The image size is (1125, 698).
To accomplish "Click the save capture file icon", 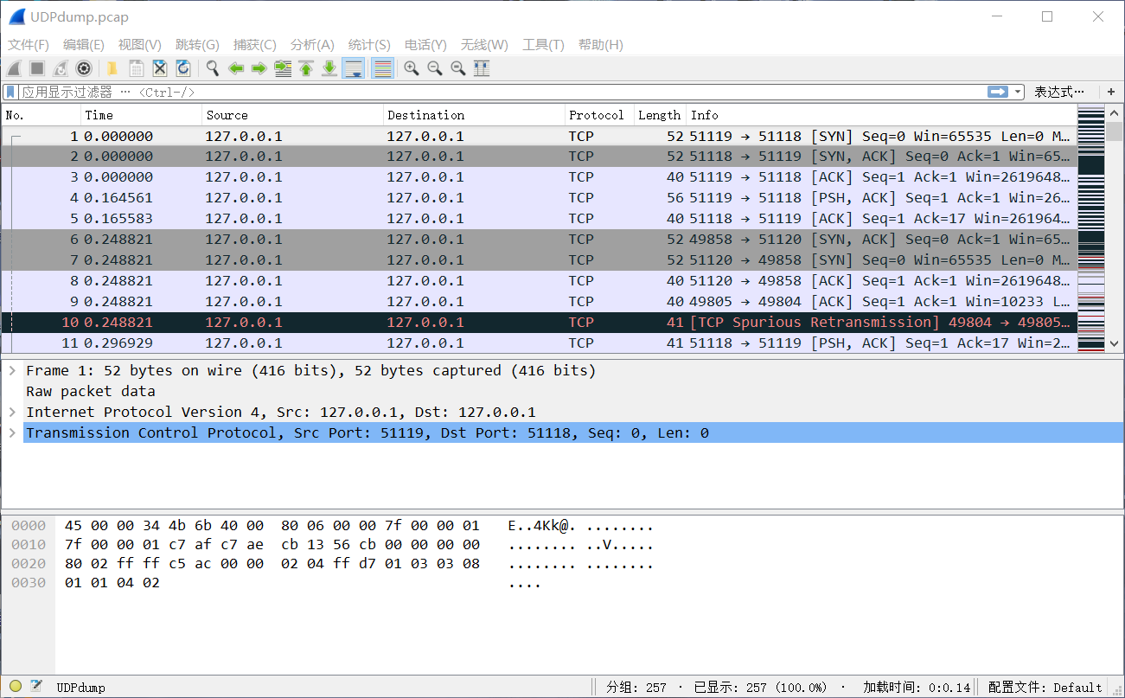I will click(136, 68).
